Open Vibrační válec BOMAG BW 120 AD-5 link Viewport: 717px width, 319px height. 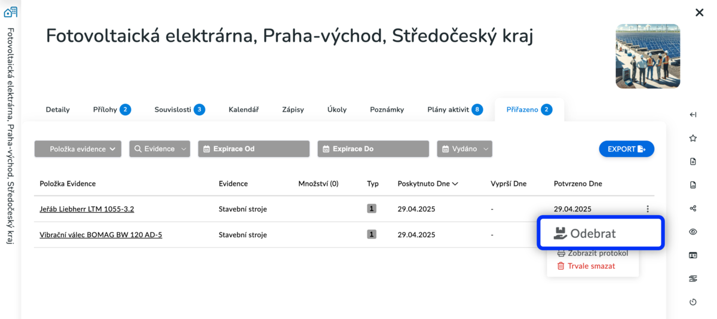coord(100,235)
